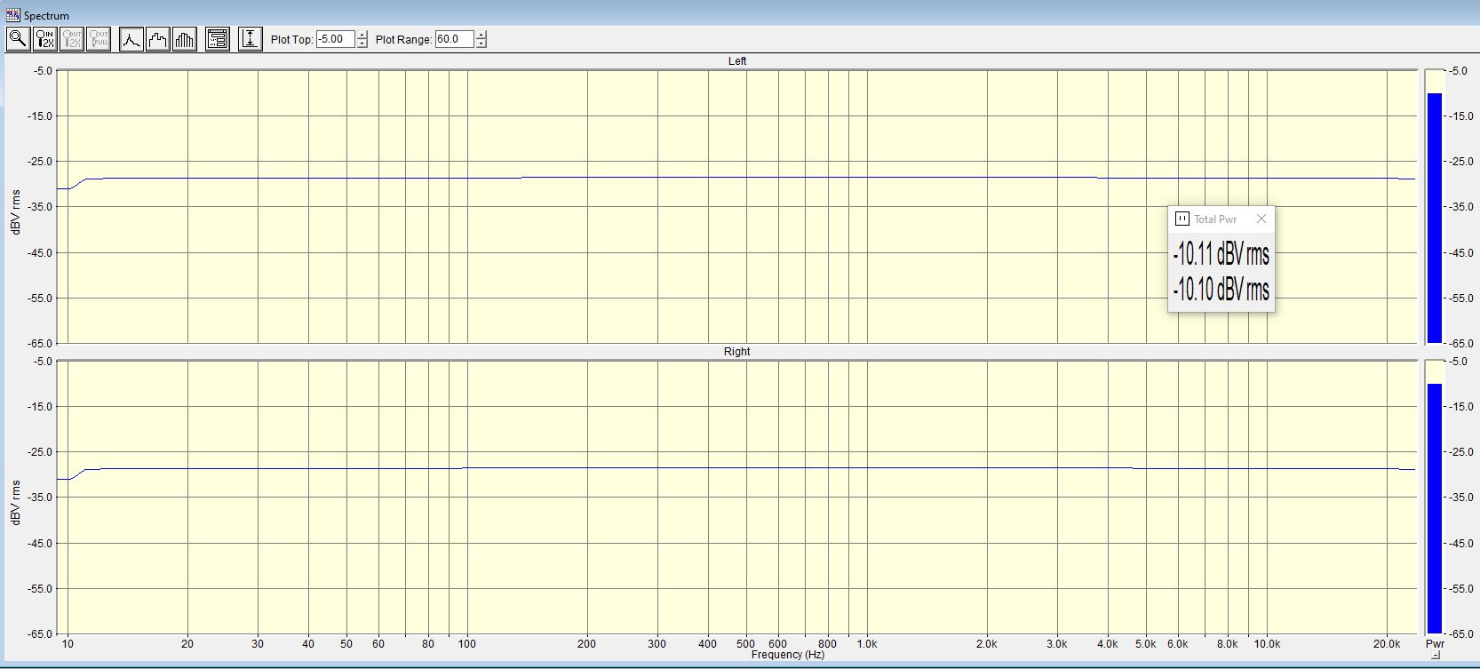Click the Left channel blue power bar
This screenshot has width=1480, height=669.
1435,218
